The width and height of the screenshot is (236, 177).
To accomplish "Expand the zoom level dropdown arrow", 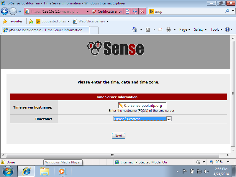I will 228,162.
